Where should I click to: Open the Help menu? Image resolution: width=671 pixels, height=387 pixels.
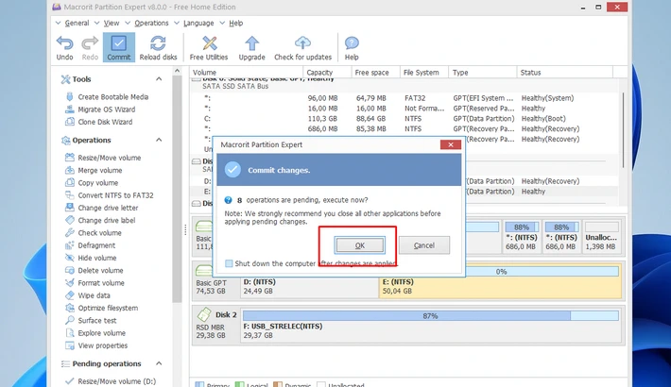(235, 23)
